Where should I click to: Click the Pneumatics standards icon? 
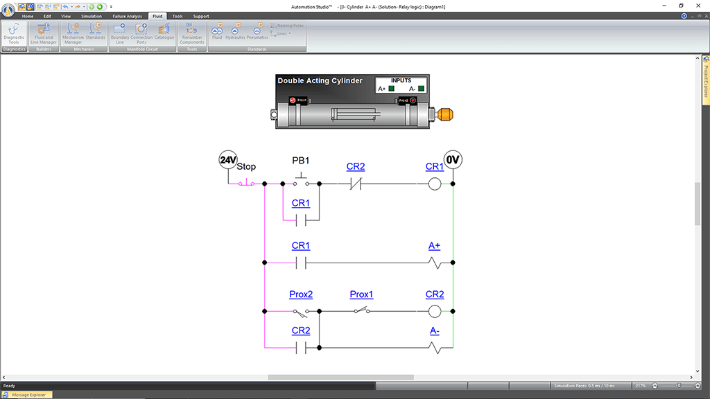tap(257, 32)
